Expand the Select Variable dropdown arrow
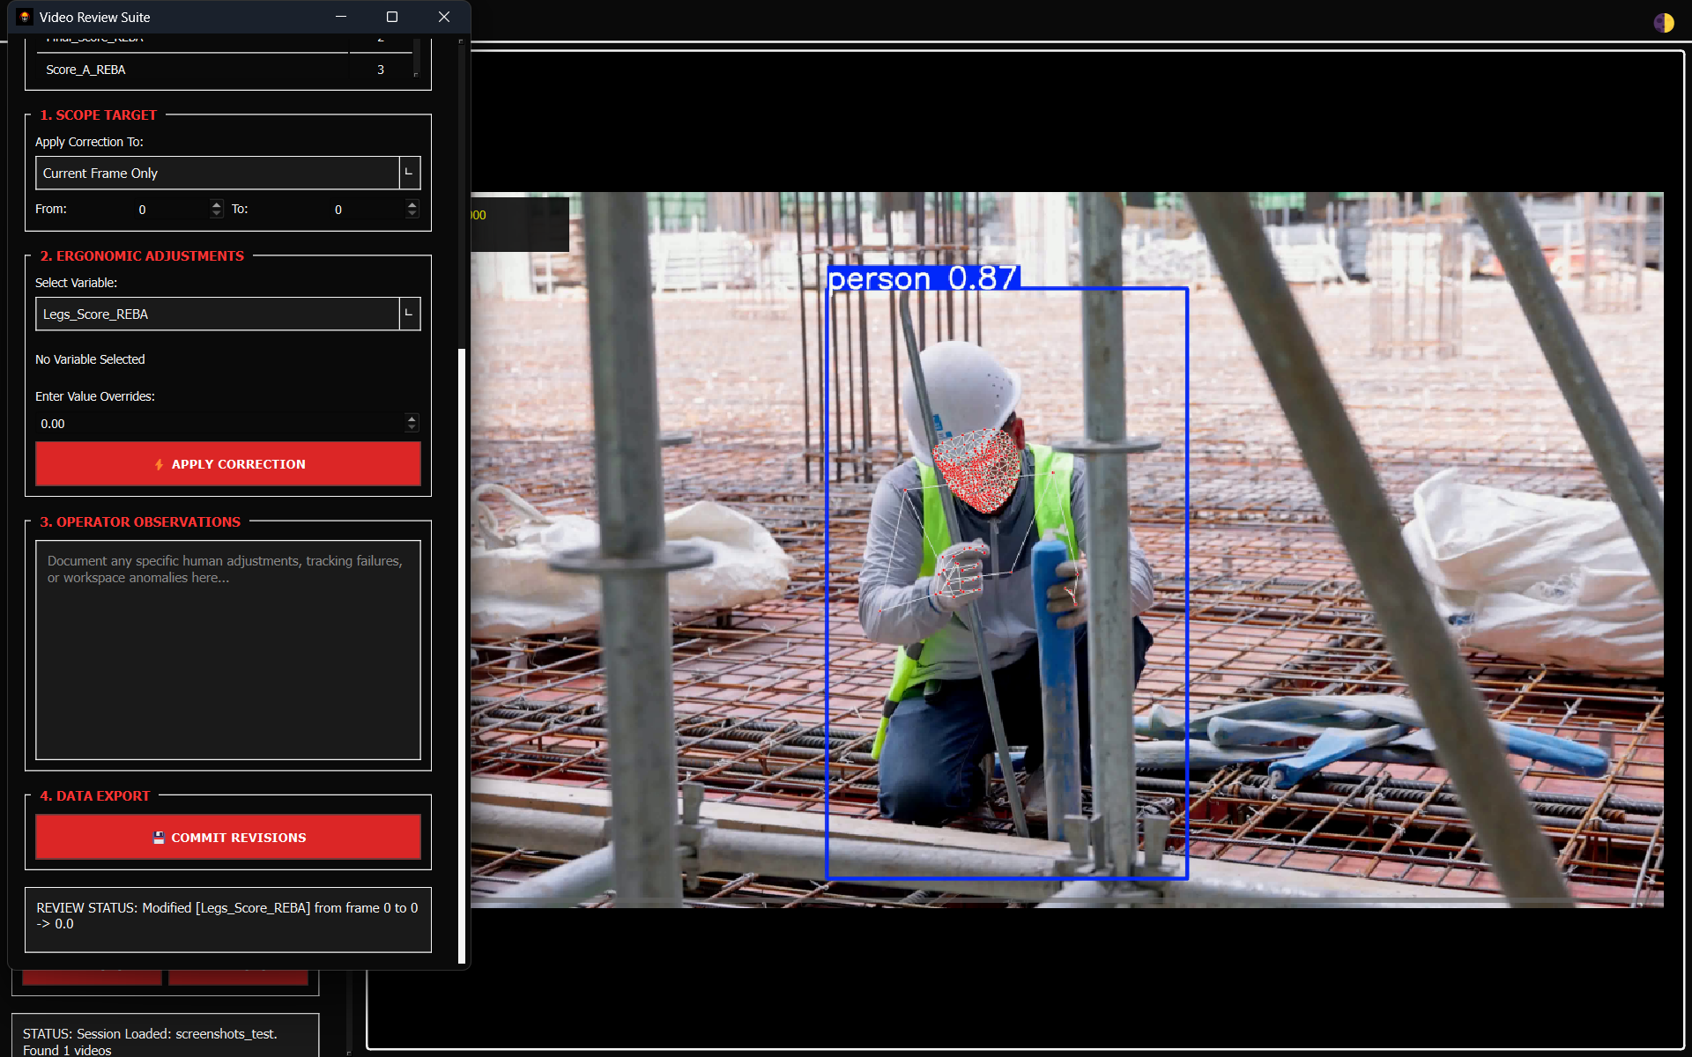Image resolution: width=1692 pixels, height=1057 pixels. [410, 314]
